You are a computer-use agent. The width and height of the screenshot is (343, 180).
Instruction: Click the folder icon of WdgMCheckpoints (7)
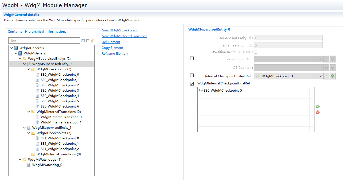click(x=33, y=69)
